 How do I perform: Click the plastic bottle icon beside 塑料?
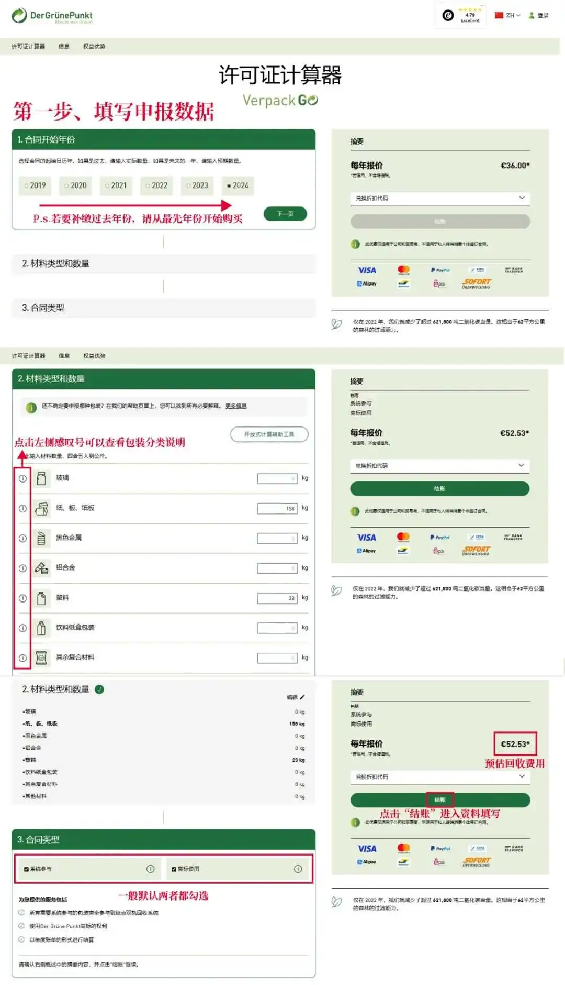(x=41, y=598)
